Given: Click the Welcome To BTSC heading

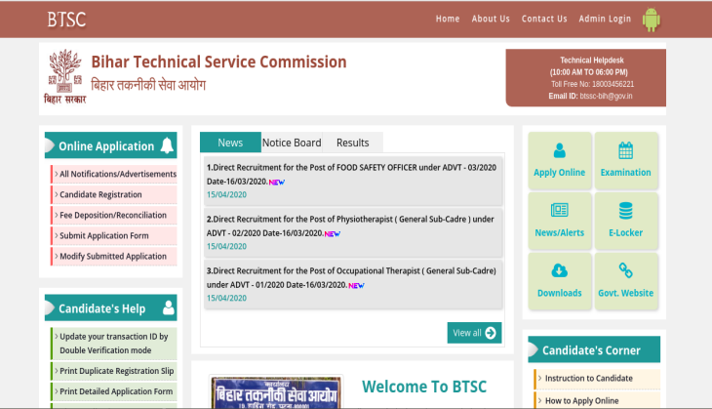Looking at the screenshot, I should (x=424, y=387).
